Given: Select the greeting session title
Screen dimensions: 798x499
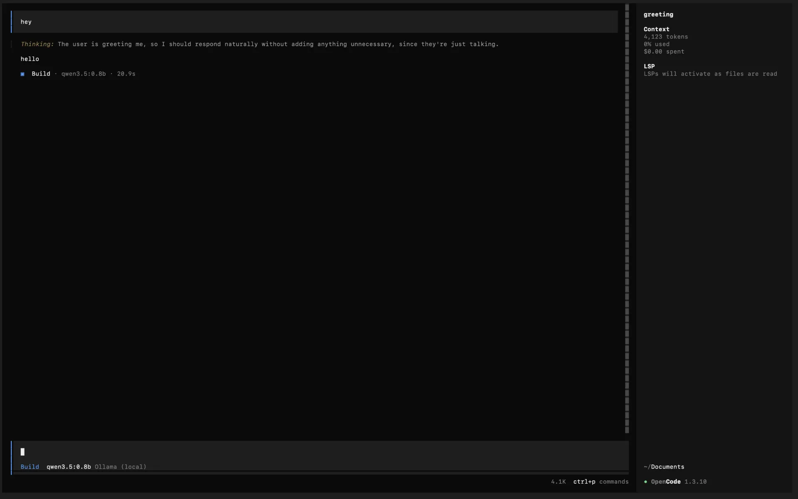Looking at the screenshot, I should [x=658, y=15].
